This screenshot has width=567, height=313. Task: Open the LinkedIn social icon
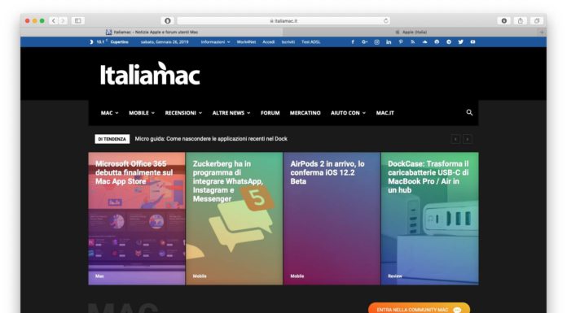pos(389,42)
